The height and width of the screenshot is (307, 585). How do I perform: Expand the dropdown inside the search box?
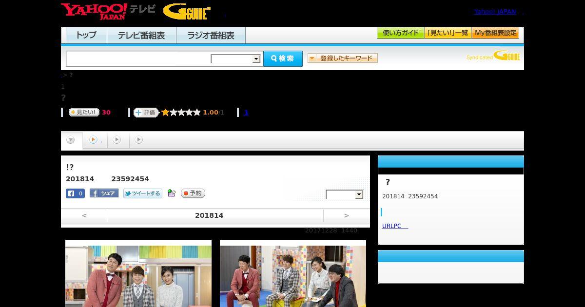tap(235, 59)
